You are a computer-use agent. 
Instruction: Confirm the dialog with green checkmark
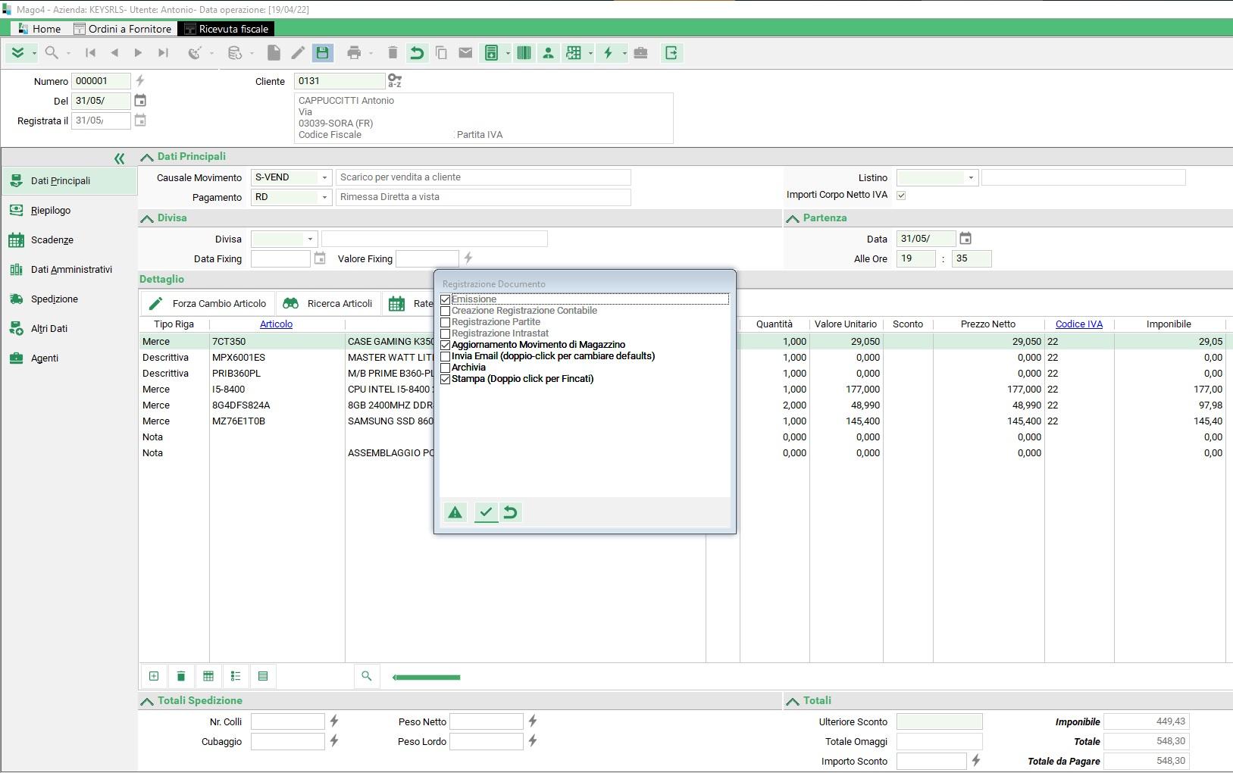pos(486,513)
